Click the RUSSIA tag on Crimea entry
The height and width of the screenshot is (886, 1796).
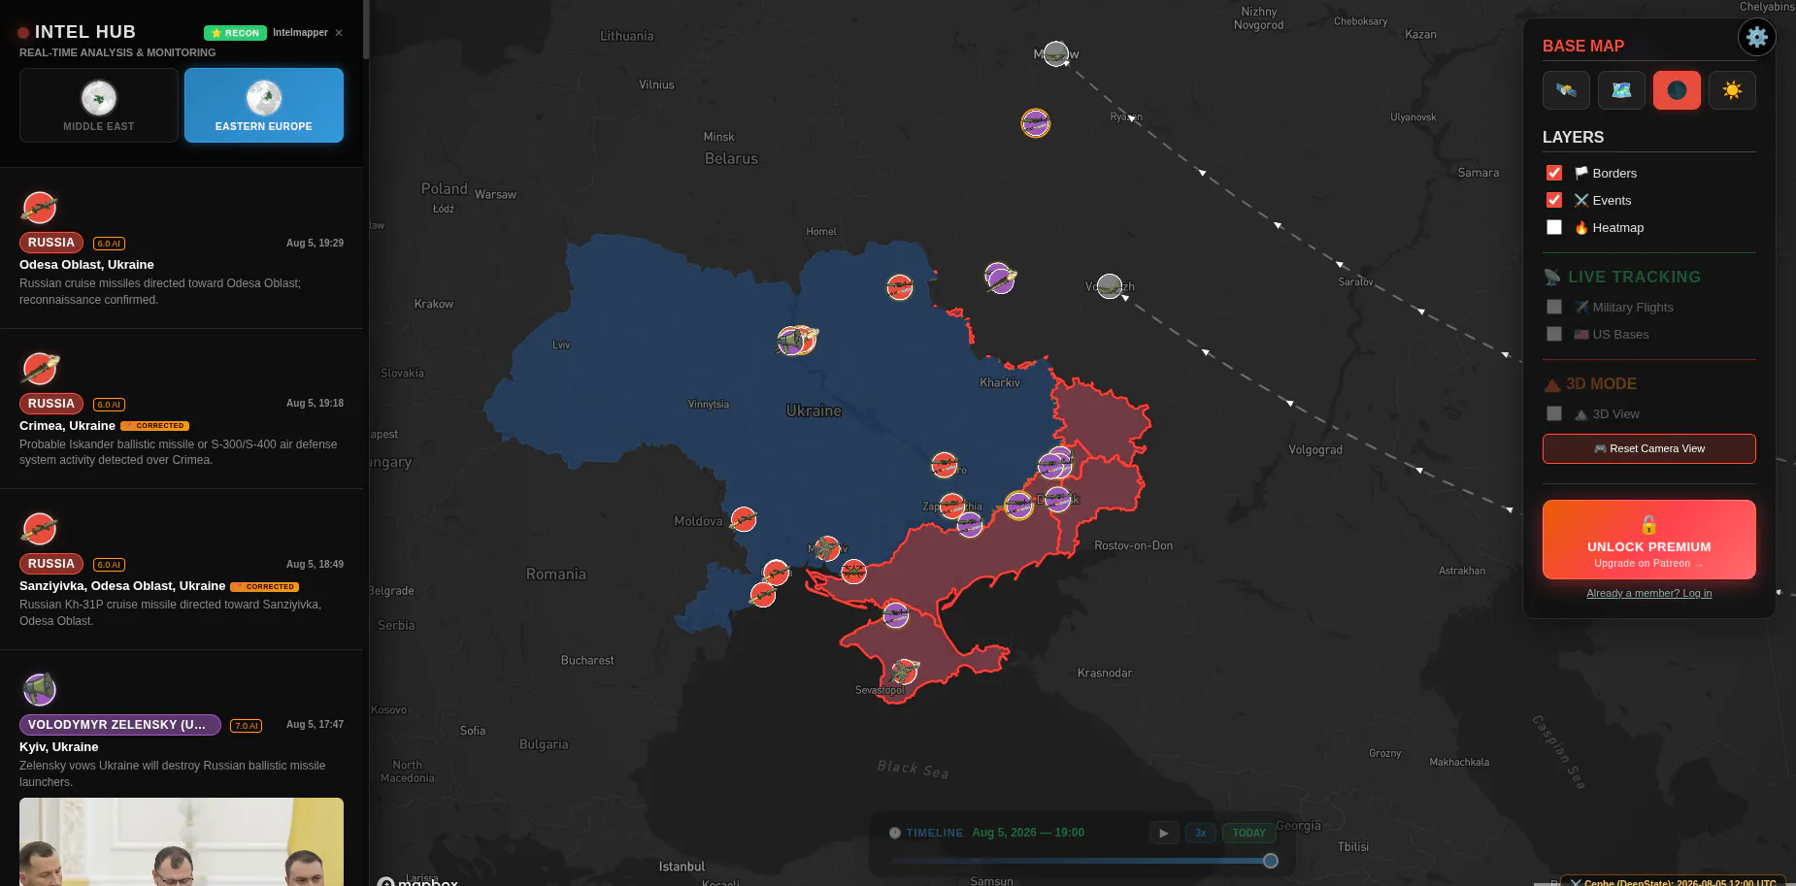tap(51, 404)
